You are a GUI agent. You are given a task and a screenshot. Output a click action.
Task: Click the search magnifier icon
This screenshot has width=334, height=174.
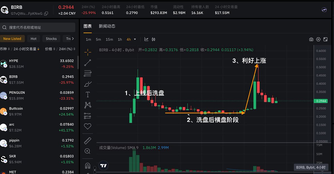[x=4, y=28]
